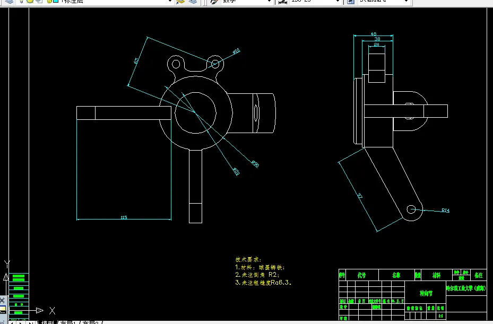The height and width of the screenshot is (324, 493).
Task: Click the layer states stack icon
Action: [x=193, y=1]
